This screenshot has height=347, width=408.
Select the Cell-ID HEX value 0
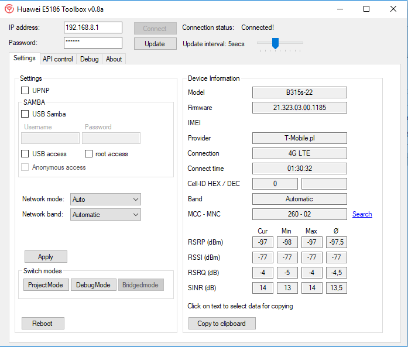pyautogui.click(x=275, y=184)
